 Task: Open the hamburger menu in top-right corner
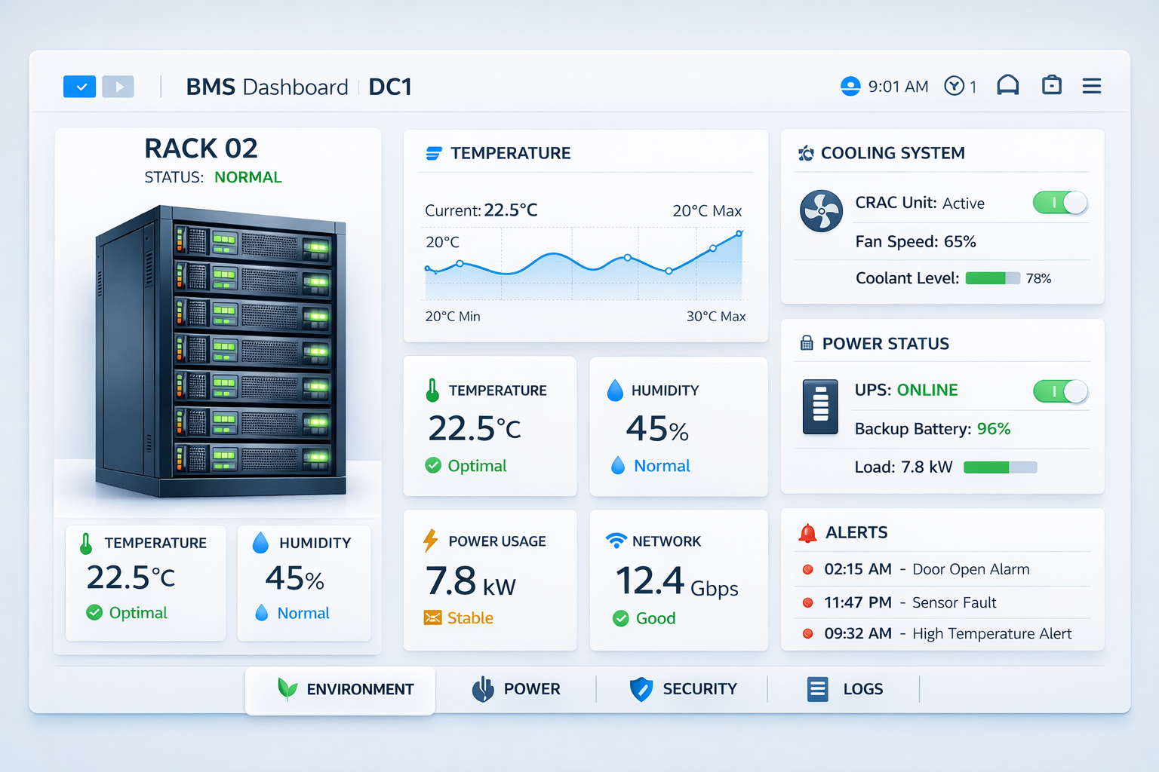tap(1091, 86)
